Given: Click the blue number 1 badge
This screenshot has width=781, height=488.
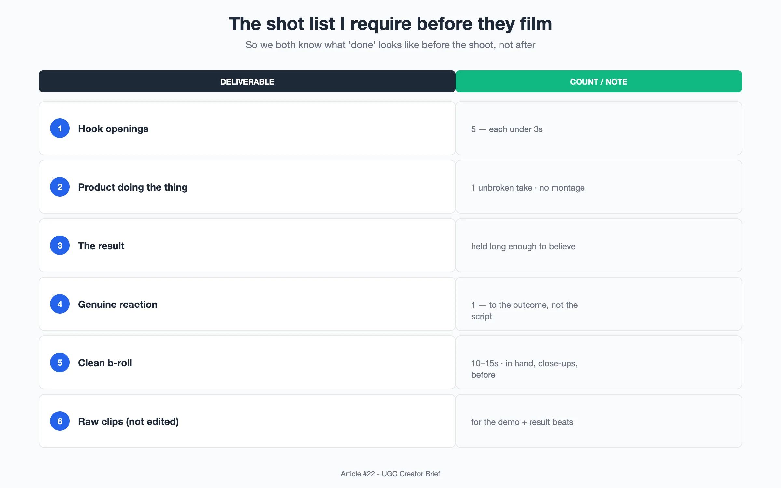Looking at the screenshot, I should point(60,128).
